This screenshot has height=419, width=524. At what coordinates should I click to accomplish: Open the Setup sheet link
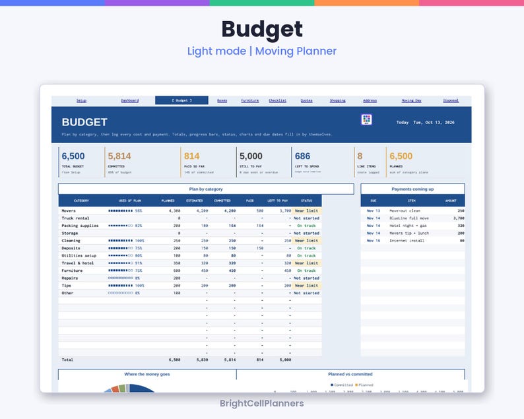[x=81, y=100]
